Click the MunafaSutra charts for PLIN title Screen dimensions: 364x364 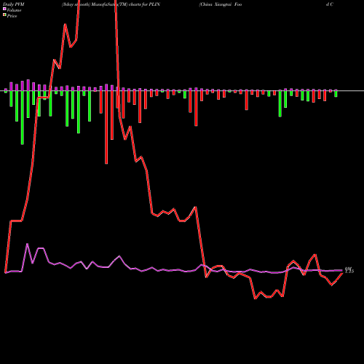click(111, 4)
